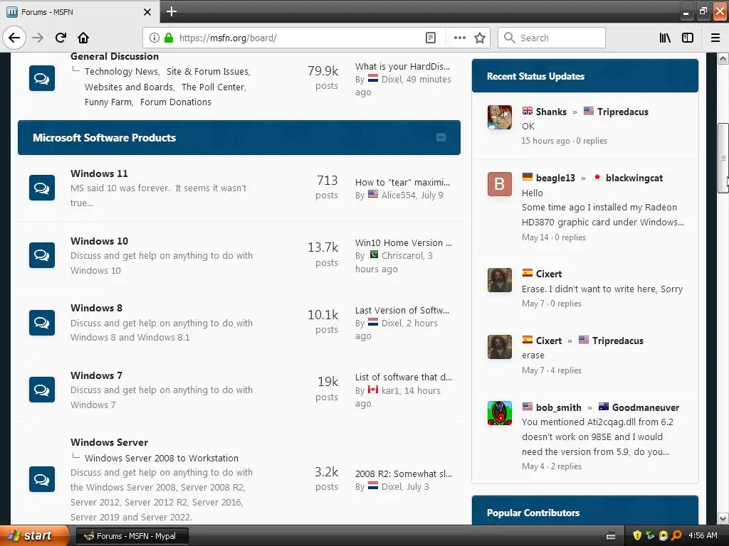Open the Windows 7 forum link

[96, 375]
